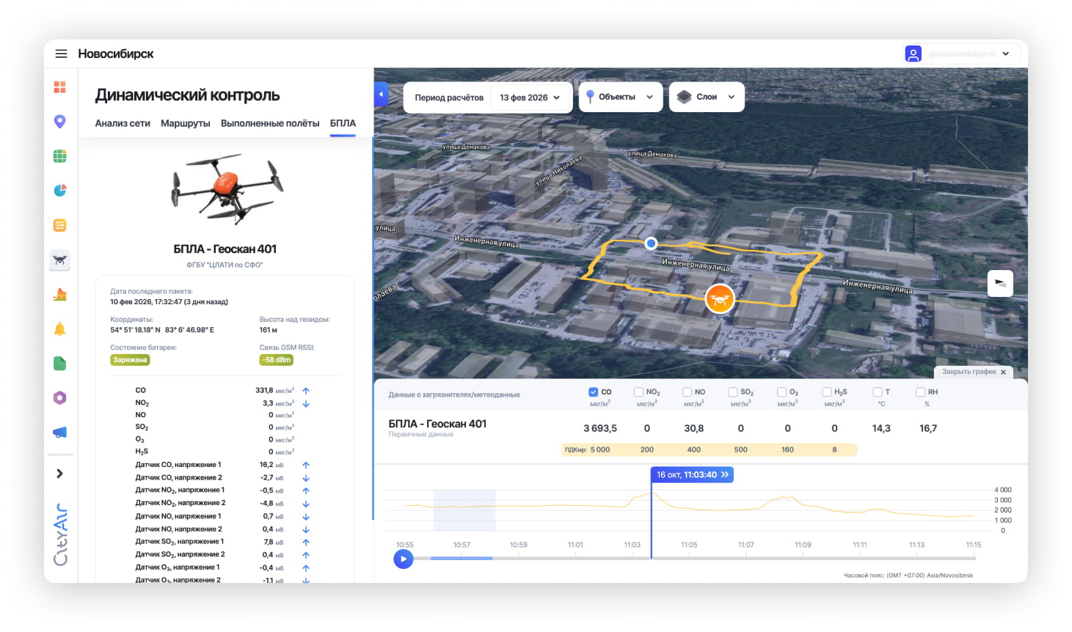
Task: Open the date dropdown 13 фев 2026
Action: point(530,98)
